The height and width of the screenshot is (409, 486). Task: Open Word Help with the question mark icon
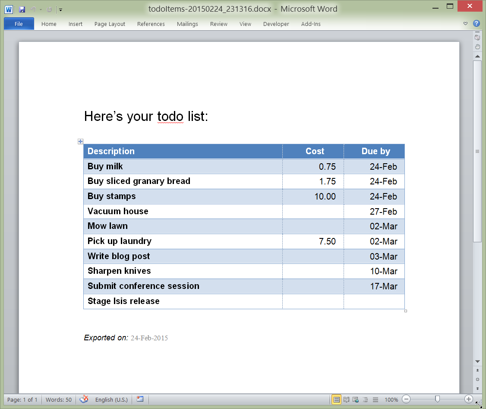tap(477, 24)
